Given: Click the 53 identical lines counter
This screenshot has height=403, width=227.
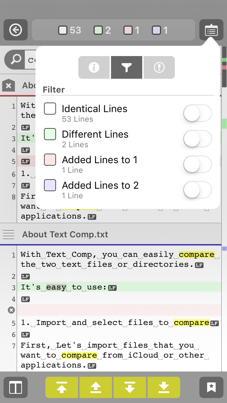Looking at the screenshot, I should click(x=70, y=30).
